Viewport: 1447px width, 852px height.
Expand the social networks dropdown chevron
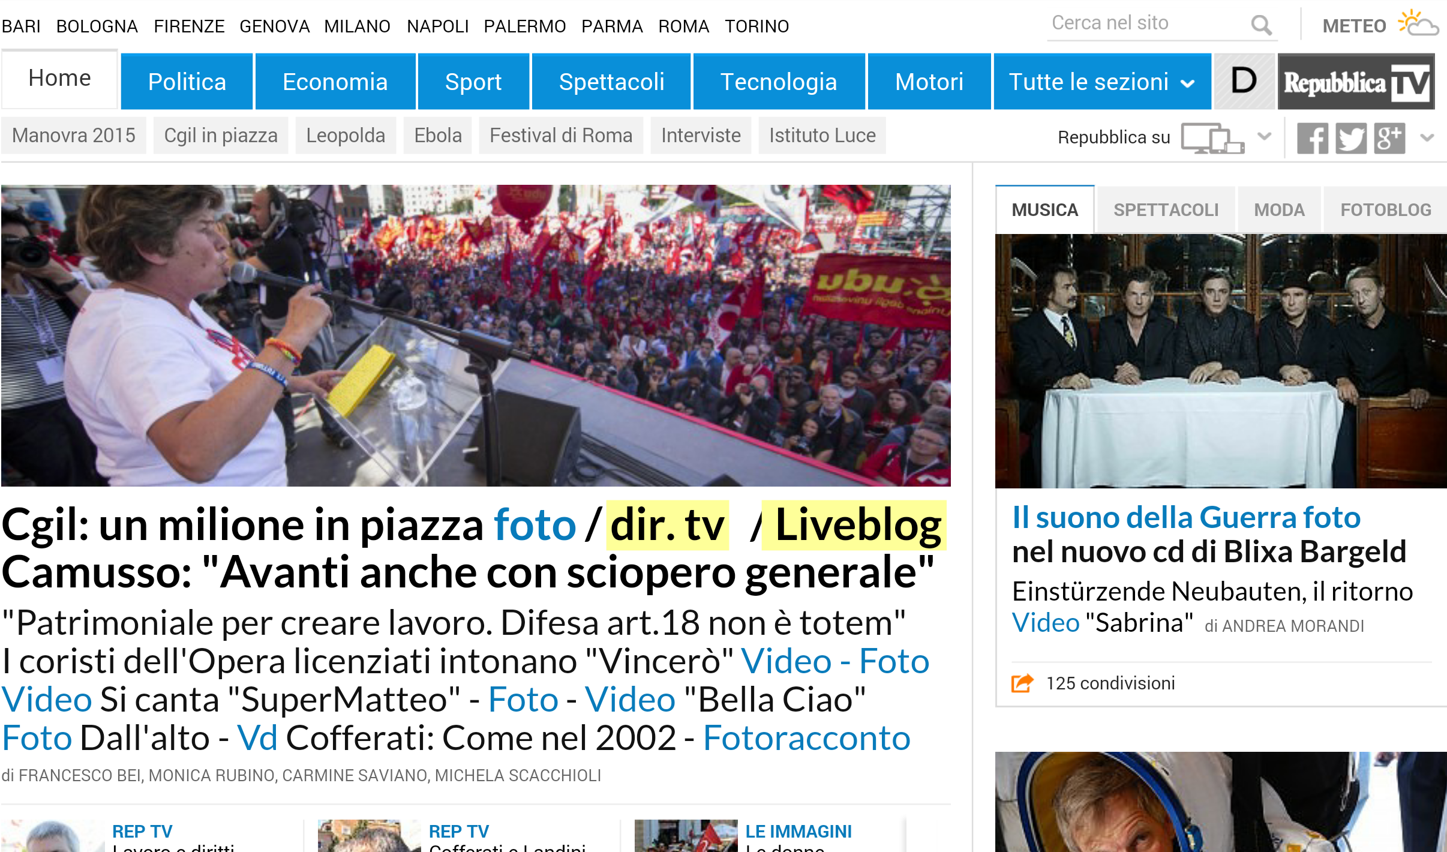click(1427, 137)
